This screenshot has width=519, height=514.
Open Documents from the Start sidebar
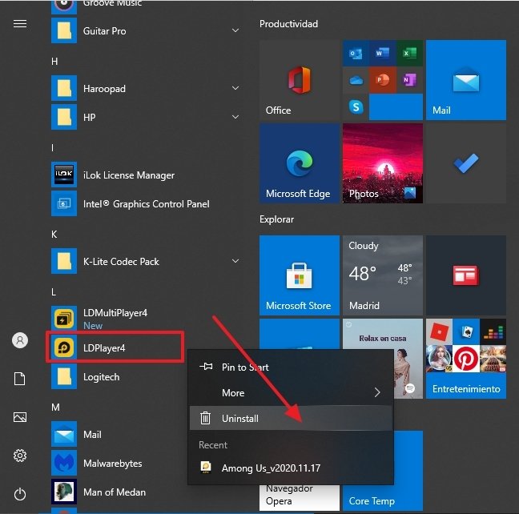20,379
